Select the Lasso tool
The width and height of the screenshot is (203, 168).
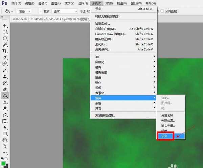pyautogui.click(x=5, y=38)
